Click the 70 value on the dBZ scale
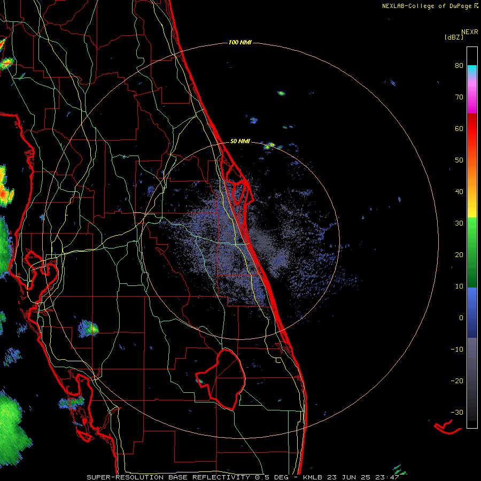 tap(459, 97)
